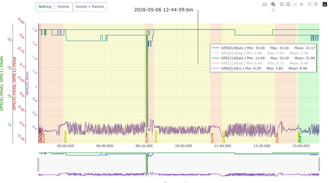328x183 pixels.
Task: Click the GUIDED mode marker label
Action: click(x=40, y=136)
